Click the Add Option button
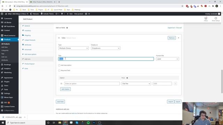Screen dimensions: 223x125 66,89
